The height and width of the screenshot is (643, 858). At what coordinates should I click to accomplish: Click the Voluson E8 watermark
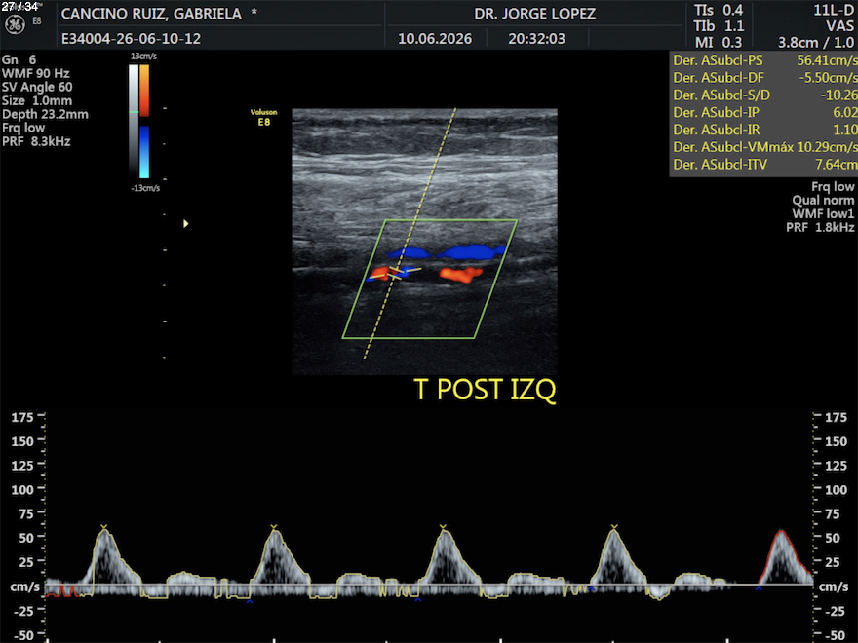coord(264,117)
